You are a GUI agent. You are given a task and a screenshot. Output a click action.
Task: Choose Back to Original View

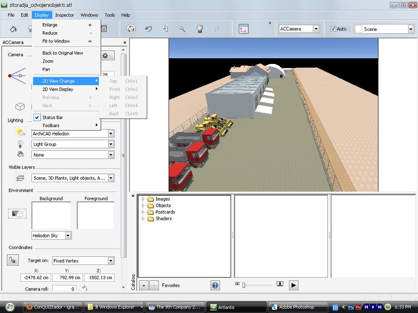coord(63,53)
